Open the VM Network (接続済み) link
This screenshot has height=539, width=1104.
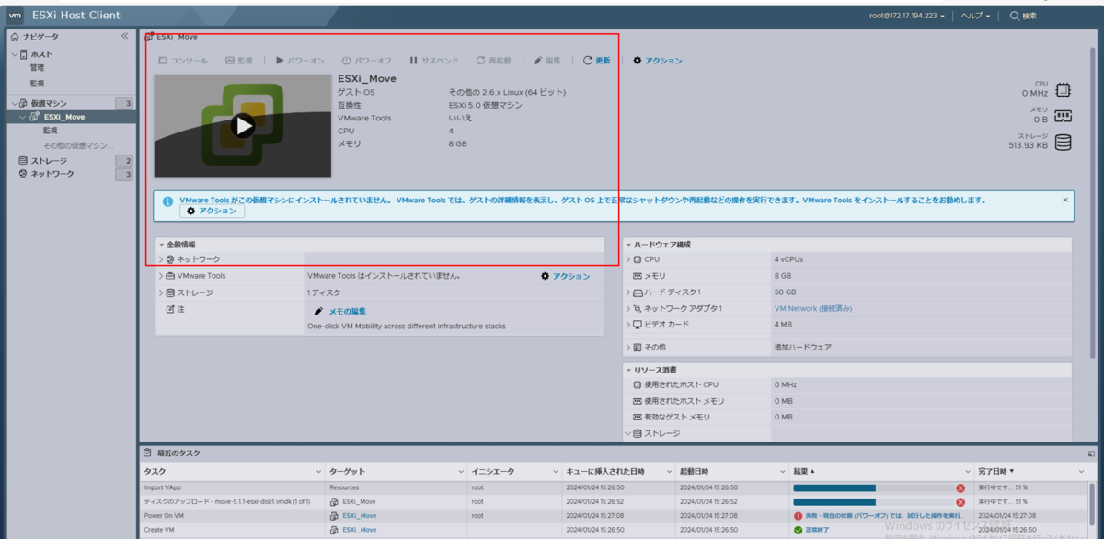pos(813,309)
